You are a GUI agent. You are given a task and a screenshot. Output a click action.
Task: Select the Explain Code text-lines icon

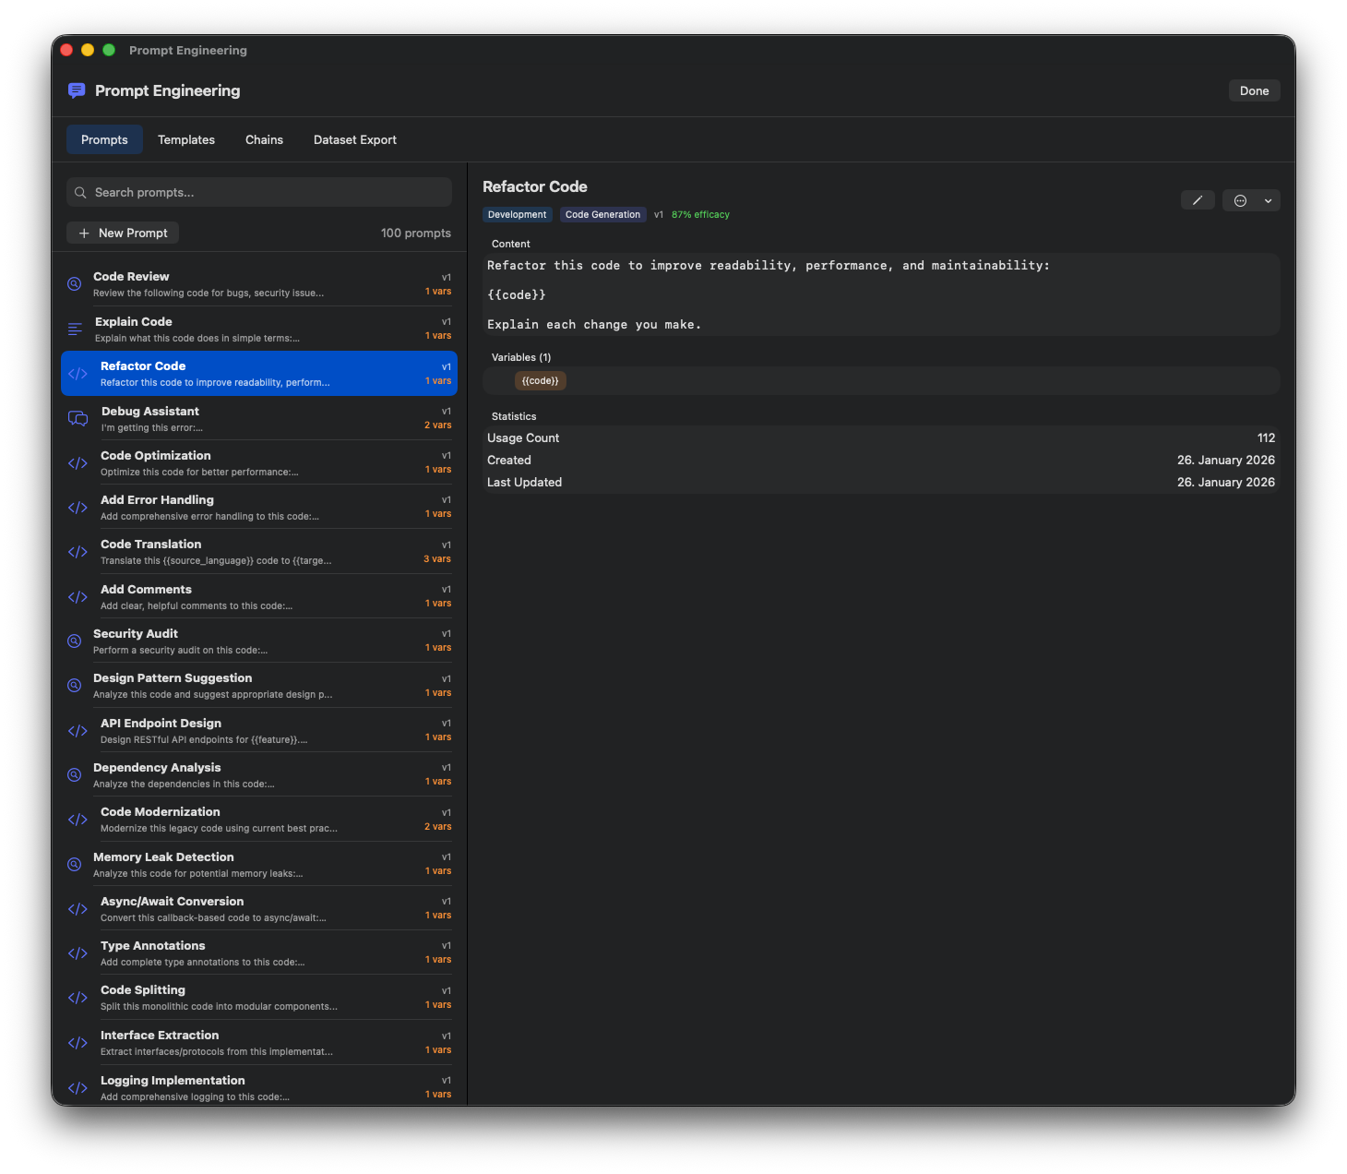coord(75,329)
